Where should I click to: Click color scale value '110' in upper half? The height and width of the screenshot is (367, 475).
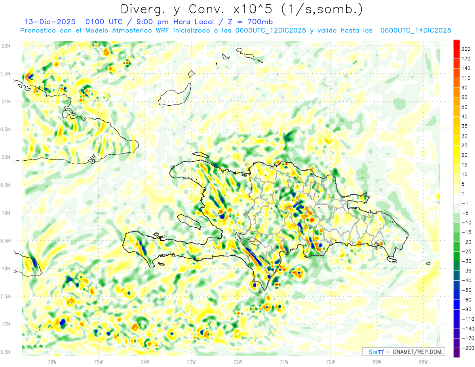coord(467,78)
